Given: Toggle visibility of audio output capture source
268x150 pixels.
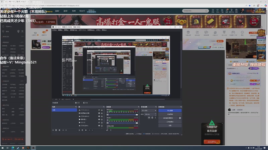Looking at the screenshot, I should 99,113.
